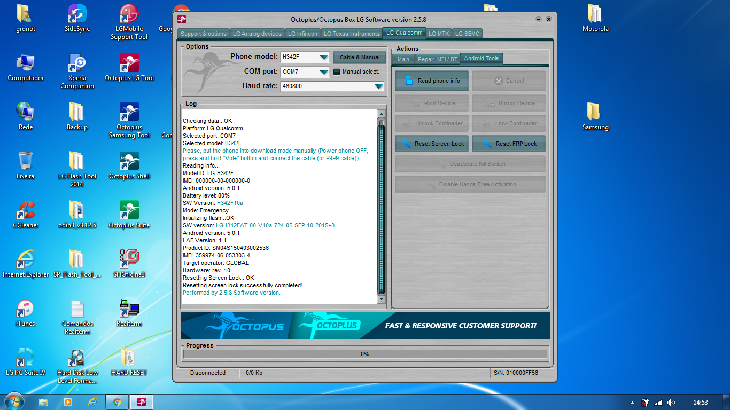Viewport: 730px width, 410px height.
Task: Select the Android Tools tab
Action: 482,59
